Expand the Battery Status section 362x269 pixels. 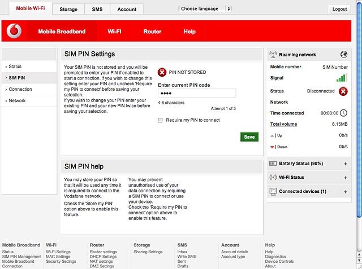[346, 164]
